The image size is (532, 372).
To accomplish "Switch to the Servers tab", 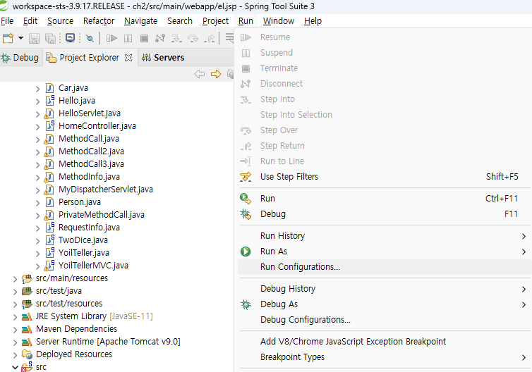I will pos(163,58).
